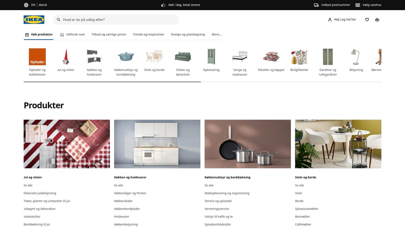Switch to Tilbud og særlige priser tab

[109, 34]
